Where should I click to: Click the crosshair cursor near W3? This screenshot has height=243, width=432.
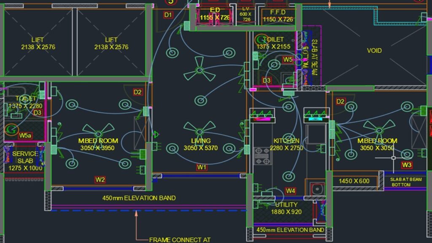[x=393, y=158]
